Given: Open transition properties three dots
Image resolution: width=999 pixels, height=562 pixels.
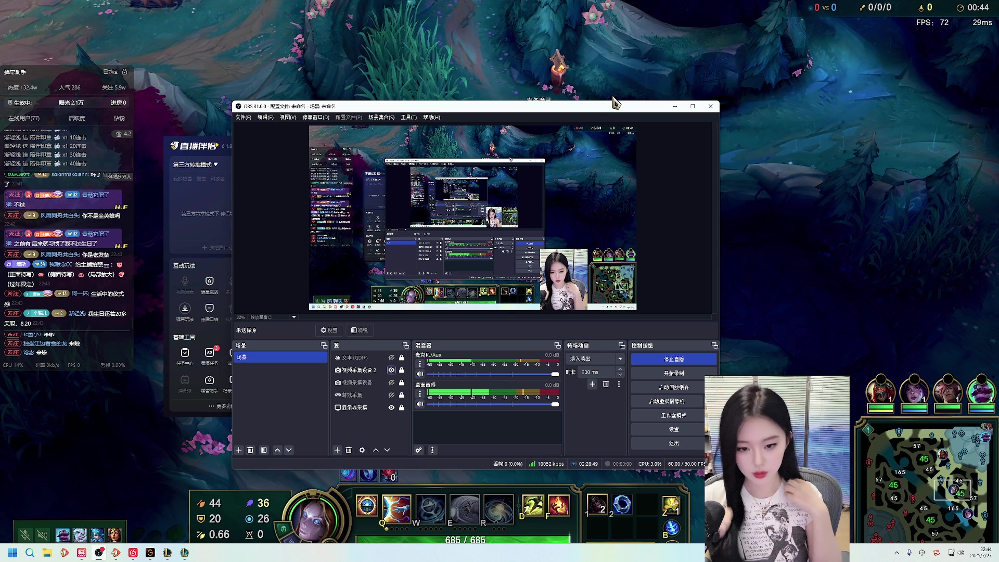Looking at the screenshot, I should [619, 384].
